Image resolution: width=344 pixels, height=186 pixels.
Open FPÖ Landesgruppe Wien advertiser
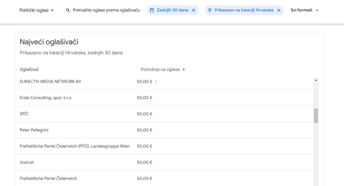[75, 147]
